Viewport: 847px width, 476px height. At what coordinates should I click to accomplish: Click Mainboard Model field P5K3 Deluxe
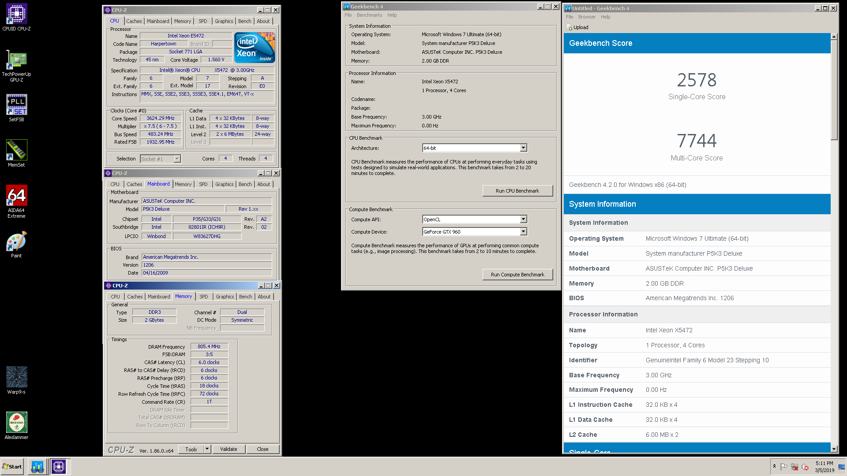(183, 209)
